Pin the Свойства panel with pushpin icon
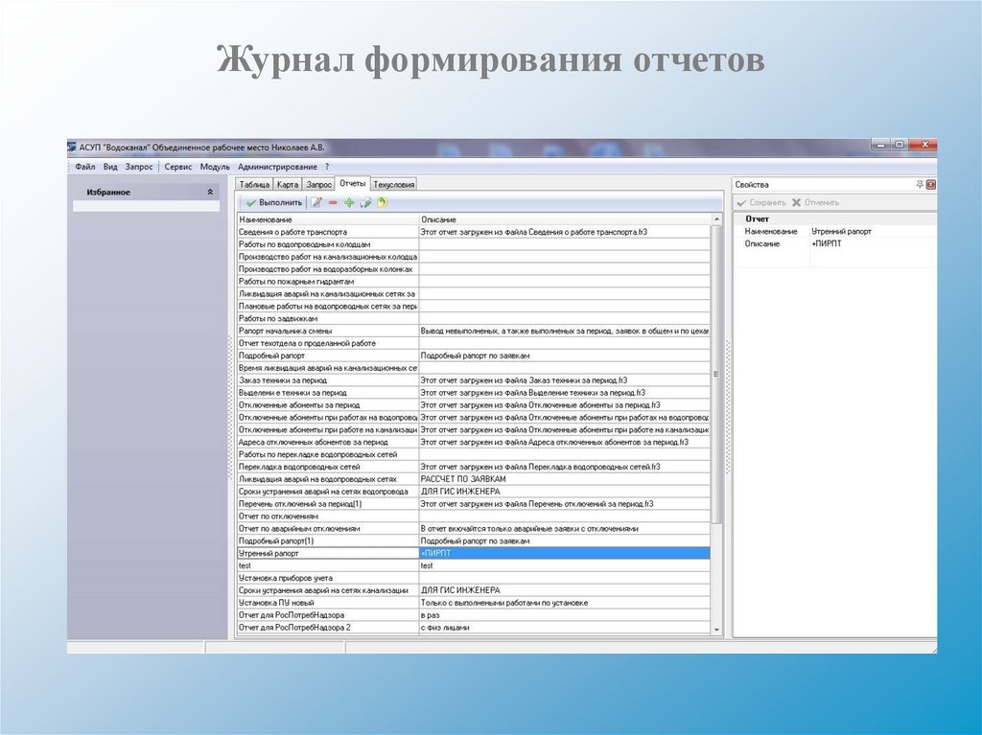Viewport: 982px width, 735px height. pos(920,185)
